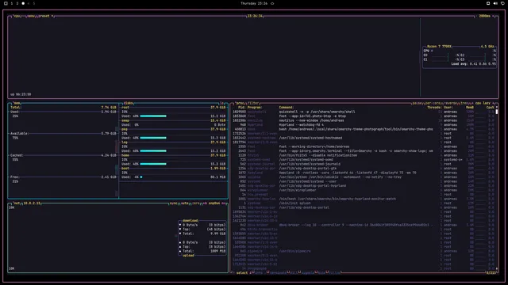Open volume icon in top bar
Screen dimensions: 508x285
pyautogui.click(x=495, y=3)
